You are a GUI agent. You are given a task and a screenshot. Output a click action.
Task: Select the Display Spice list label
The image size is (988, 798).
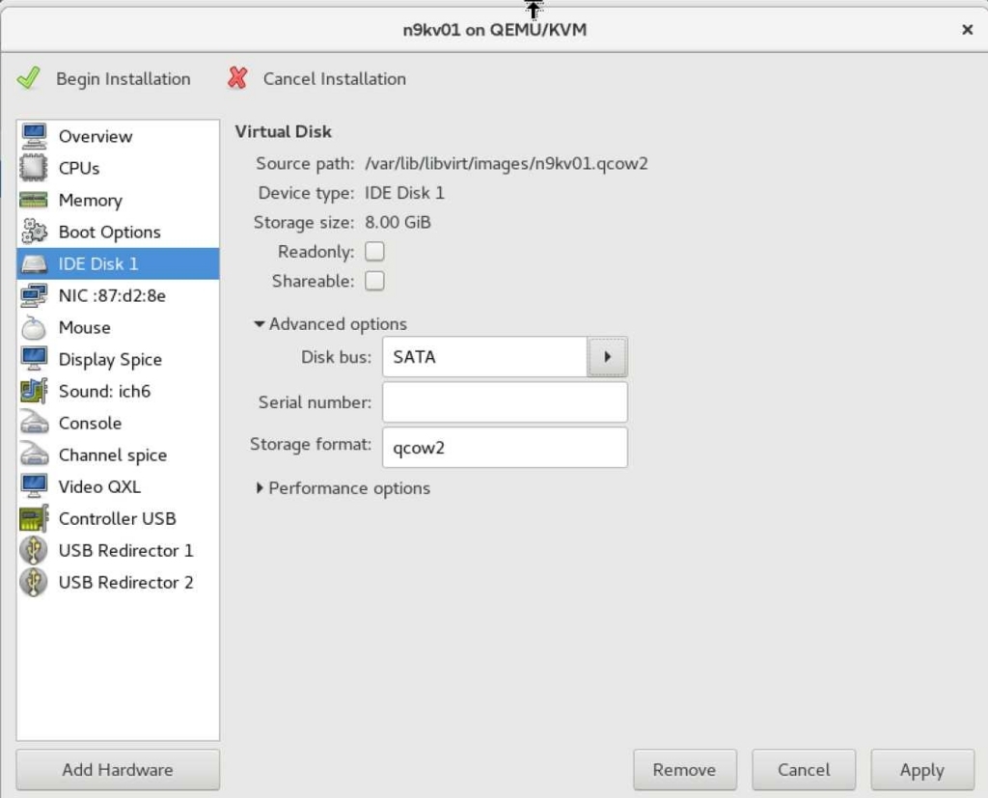(x=110, y=359)
